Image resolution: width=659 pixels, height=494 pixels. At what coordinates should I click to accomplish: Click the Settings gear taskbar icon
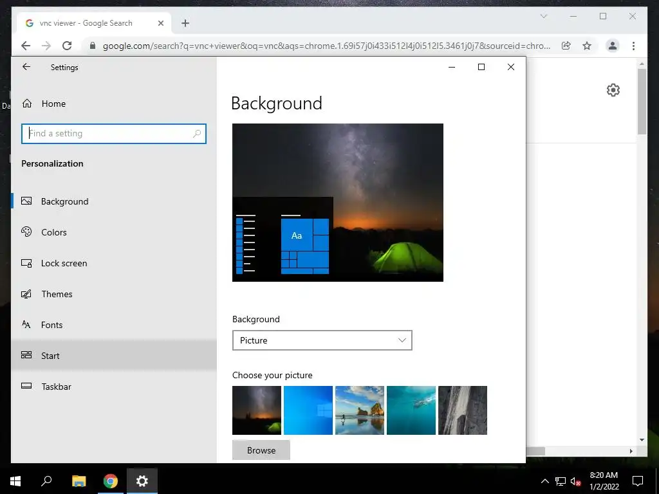142,481
